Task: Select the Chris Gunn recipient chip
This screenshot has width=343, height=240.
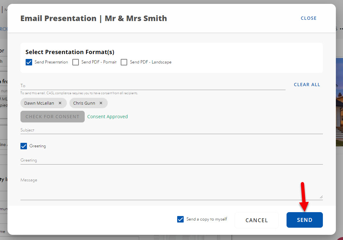Action: point(84,103)
